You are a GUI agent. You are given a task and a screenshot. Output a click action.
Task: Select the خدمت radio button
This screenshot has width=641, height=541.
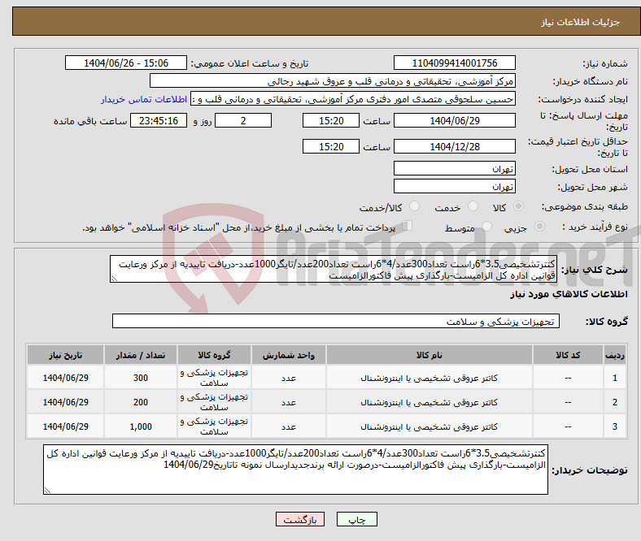pyautogui.click(x=473, y=206)
